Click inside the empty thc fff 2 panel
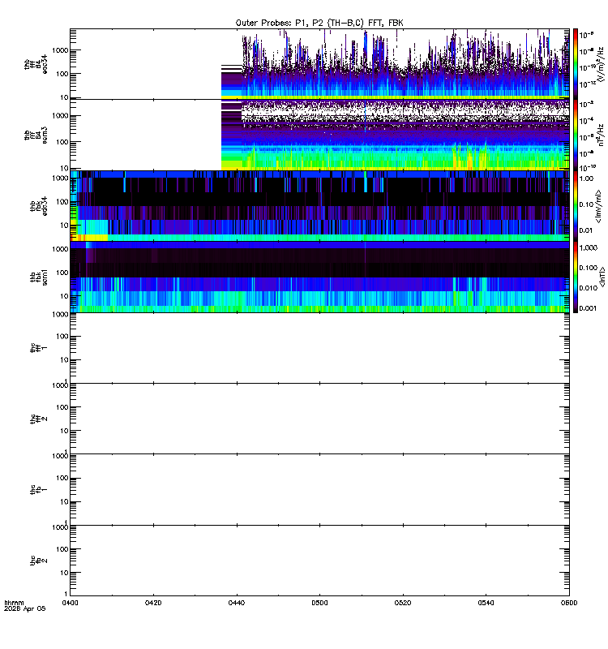608x649 pixels. coord(319,419)
